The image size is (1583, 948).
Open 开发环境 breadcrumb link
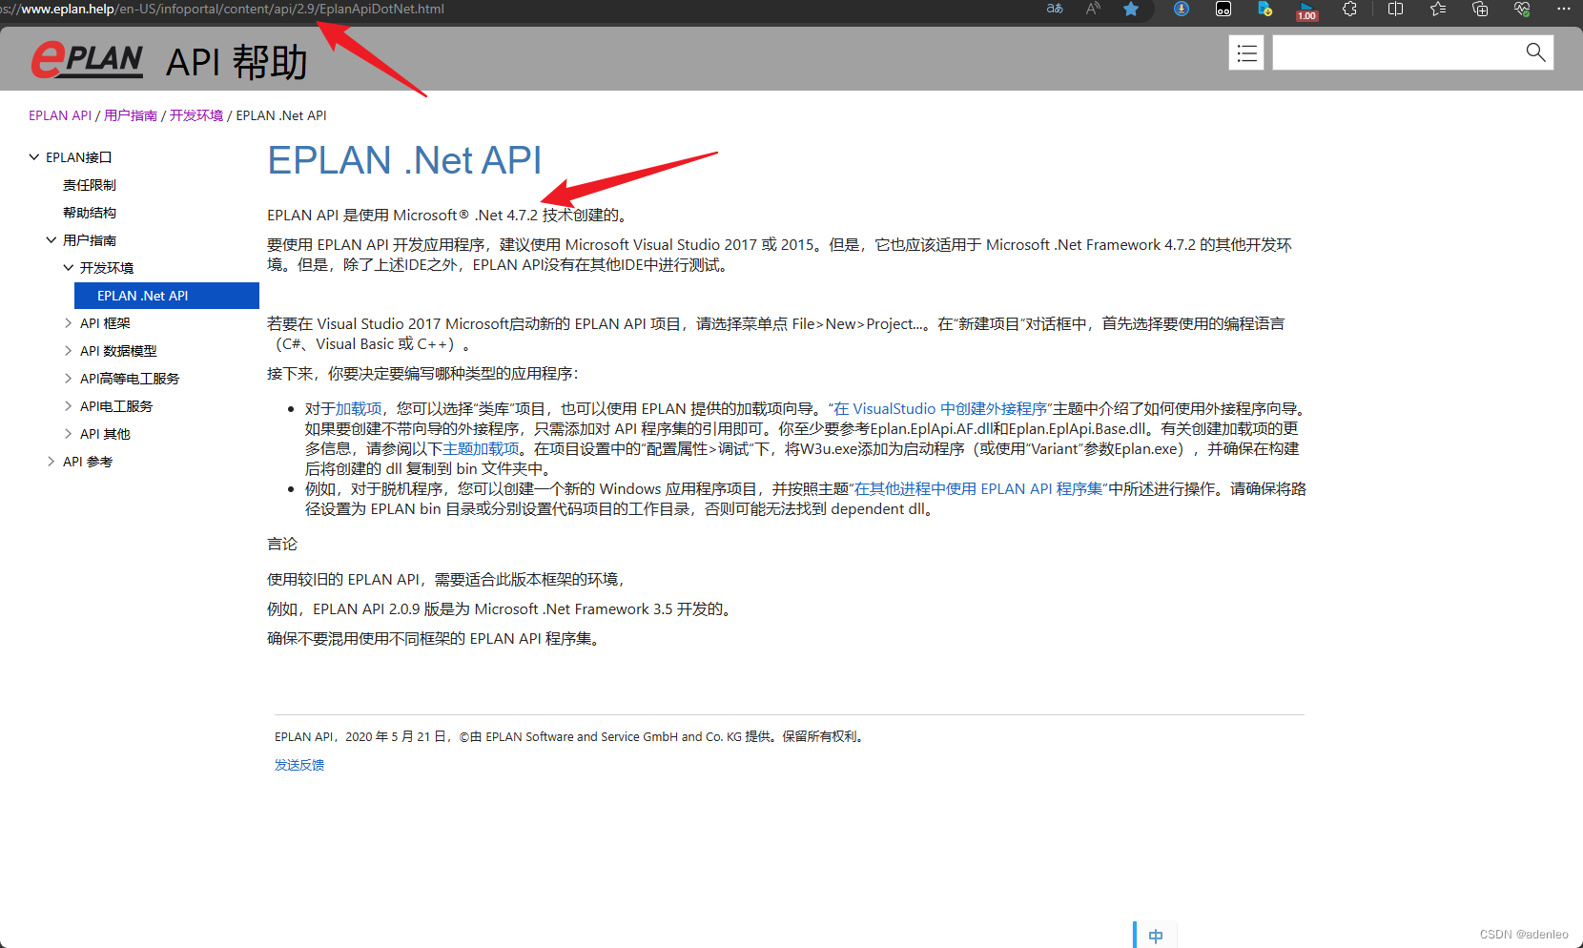tap(196, 115)
